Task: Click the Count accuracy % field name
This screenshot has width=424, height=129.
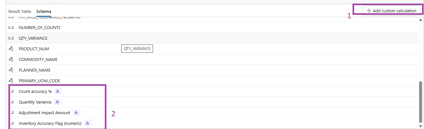Action: click(35, 91)
